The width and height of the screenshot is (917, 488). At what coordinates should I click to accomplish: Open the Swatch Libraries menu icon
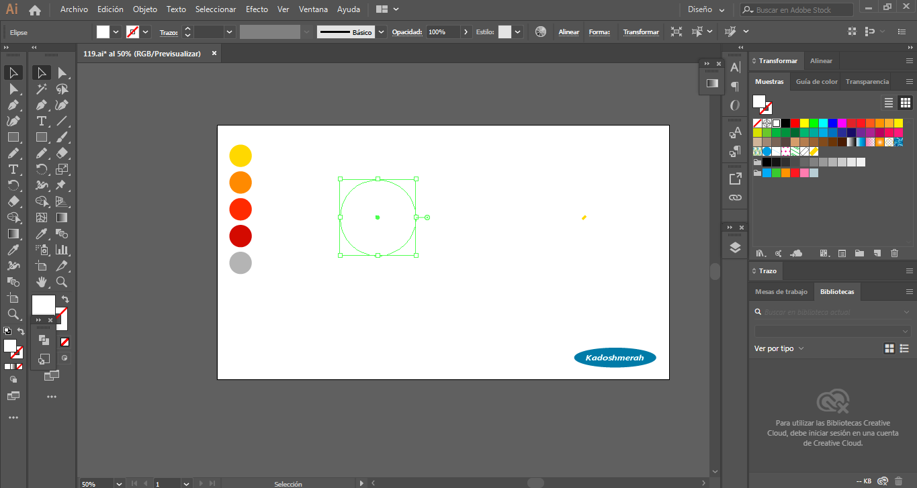coord(760,253)
